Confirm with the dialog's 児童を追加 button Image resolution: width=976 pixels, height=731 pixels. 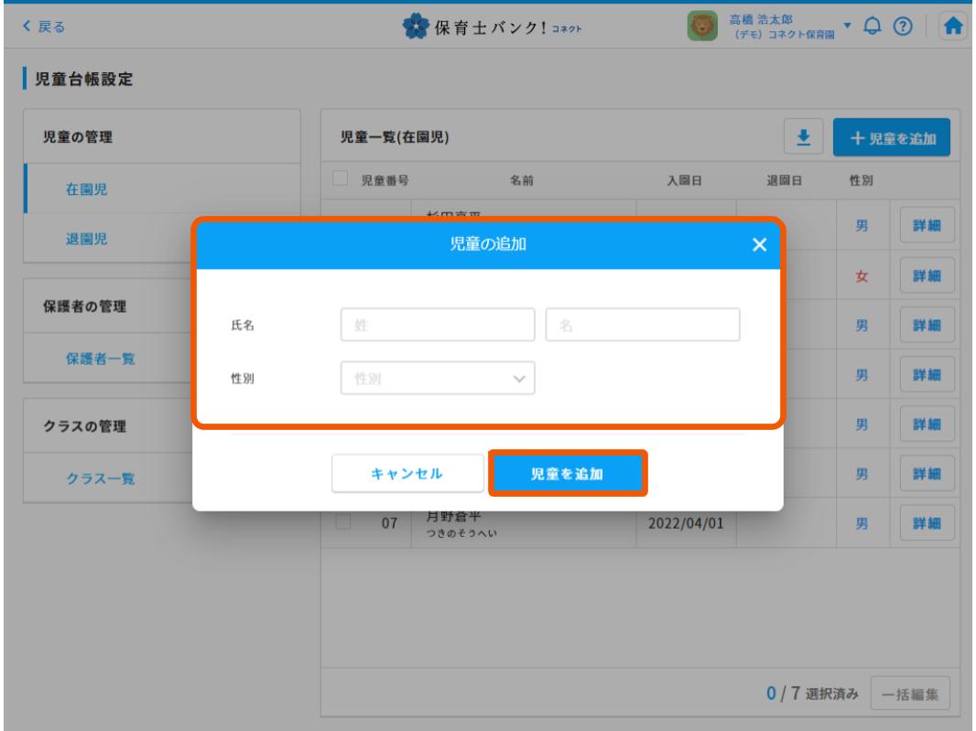[568, 473]
